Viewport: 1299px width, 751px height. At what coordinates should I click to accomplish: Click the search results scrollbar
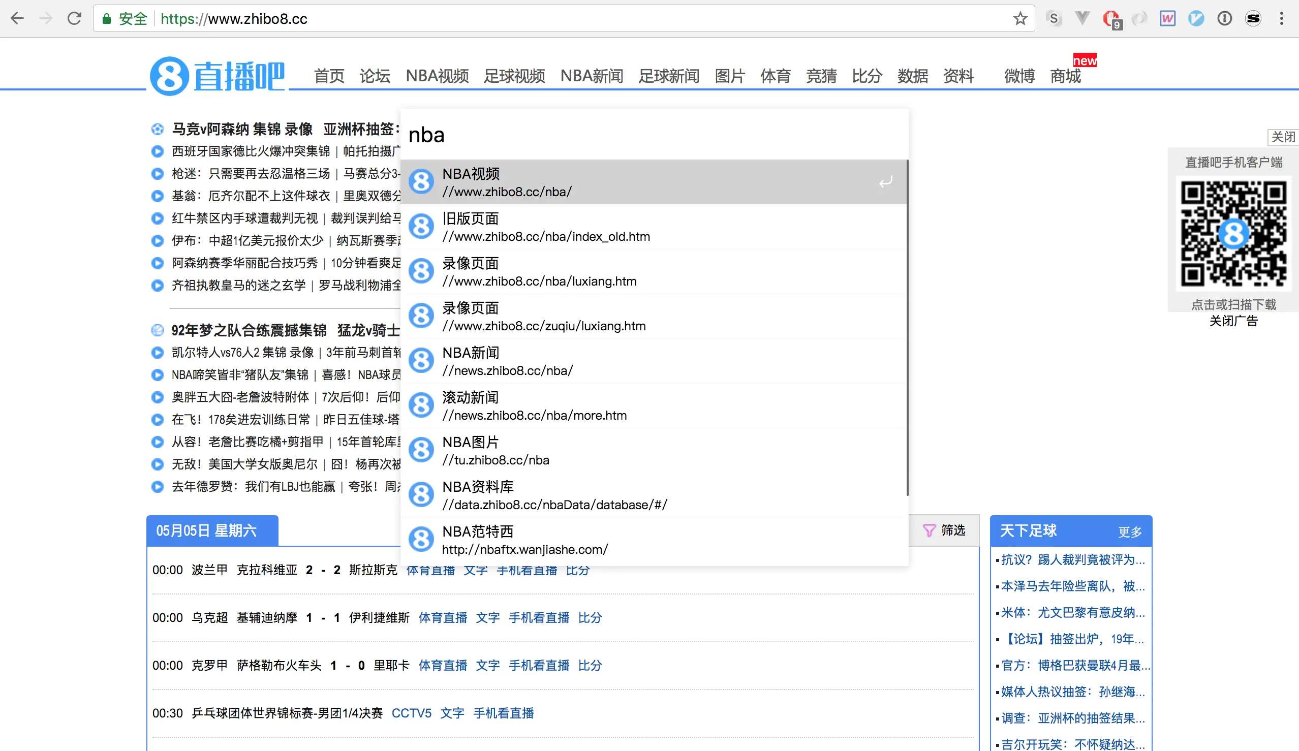tap(907, 327)
